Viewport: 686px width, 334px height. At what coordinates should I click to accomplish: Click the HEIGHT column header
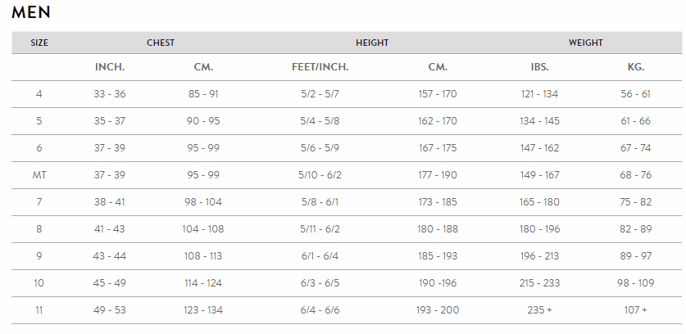coord(371,43)
